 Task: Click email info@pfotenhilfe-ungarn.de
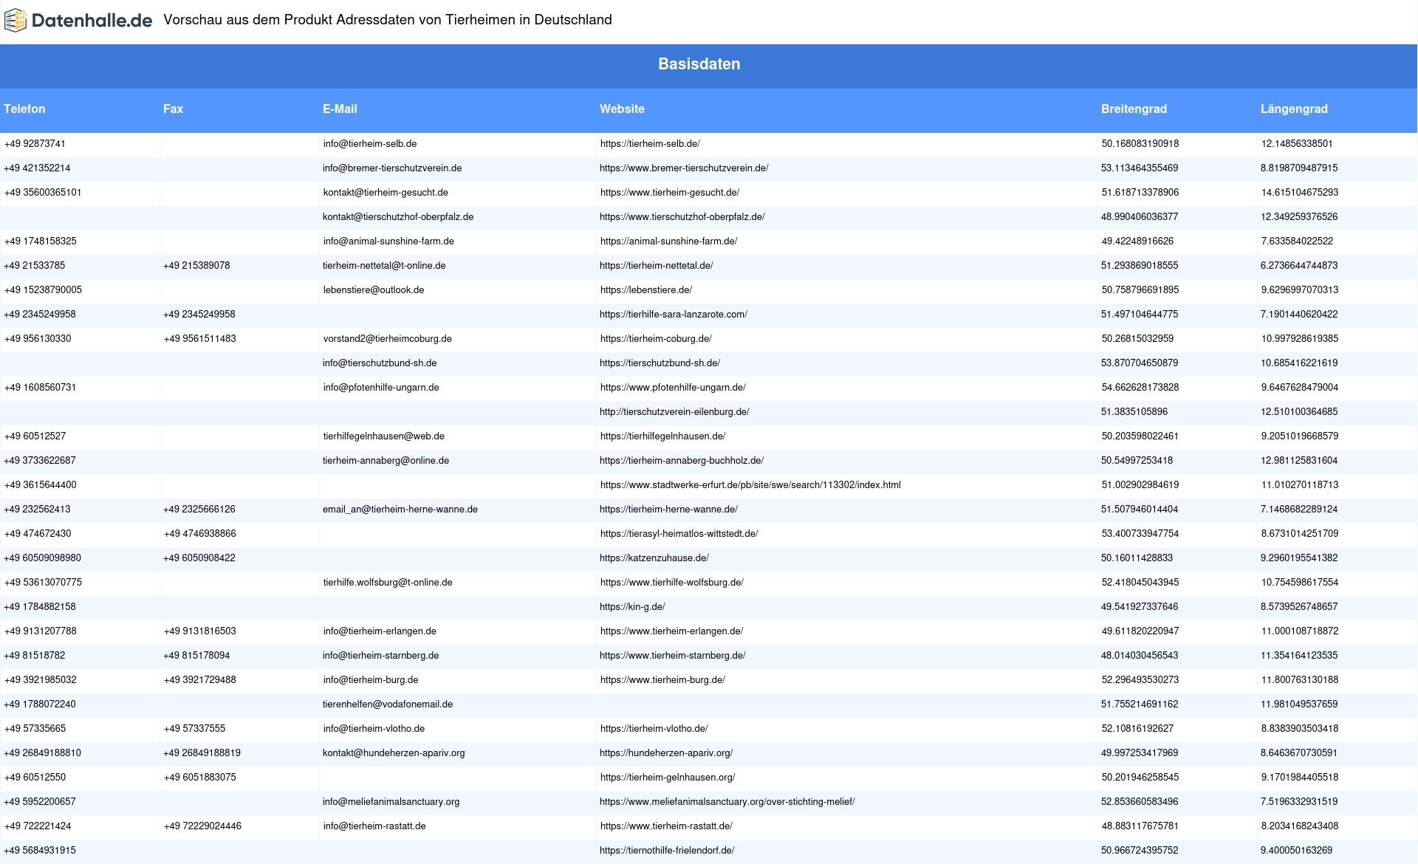381,388
